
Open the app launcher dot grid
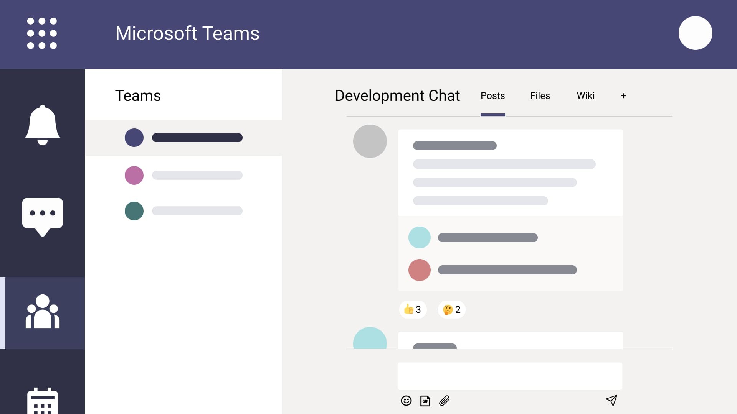[42, 33]
